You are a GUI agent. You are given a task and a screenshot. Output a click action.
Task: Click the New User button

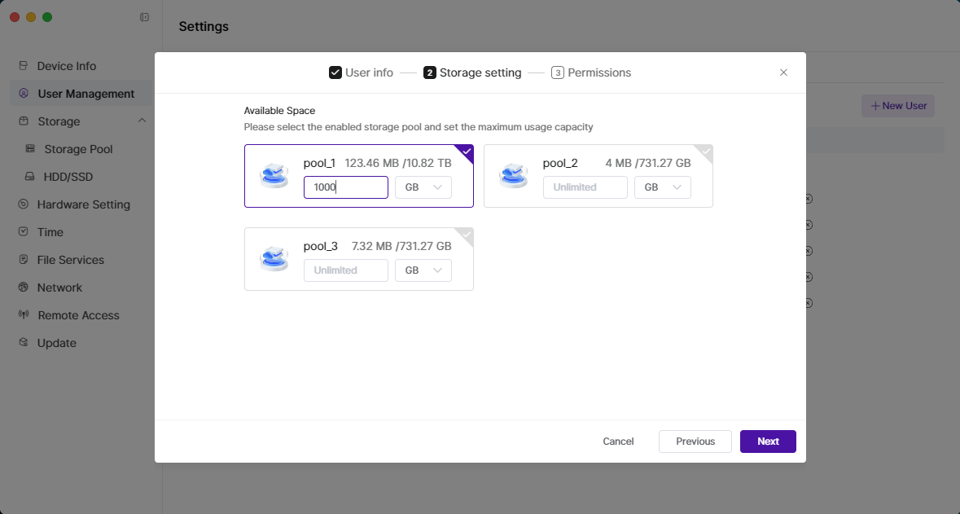pyautogui.click(x=897, y=105)
